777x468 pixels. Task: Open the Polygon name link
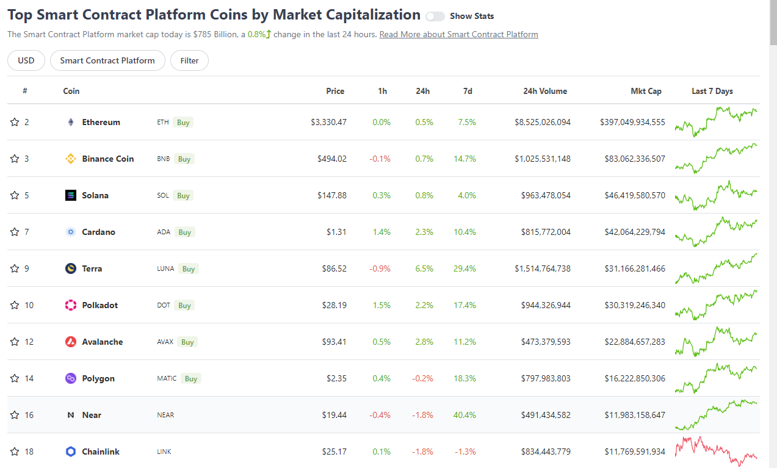pyautogui.click(x=98, y=378)
